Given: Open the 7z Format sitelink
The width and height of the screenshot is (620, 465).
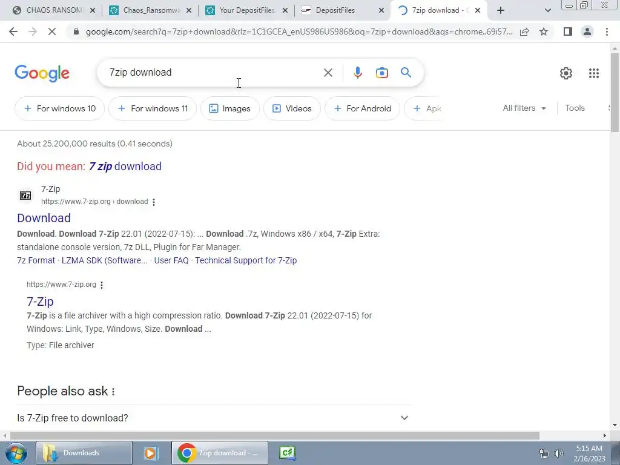Looking at the screenshot, I should tap(36, 260).
